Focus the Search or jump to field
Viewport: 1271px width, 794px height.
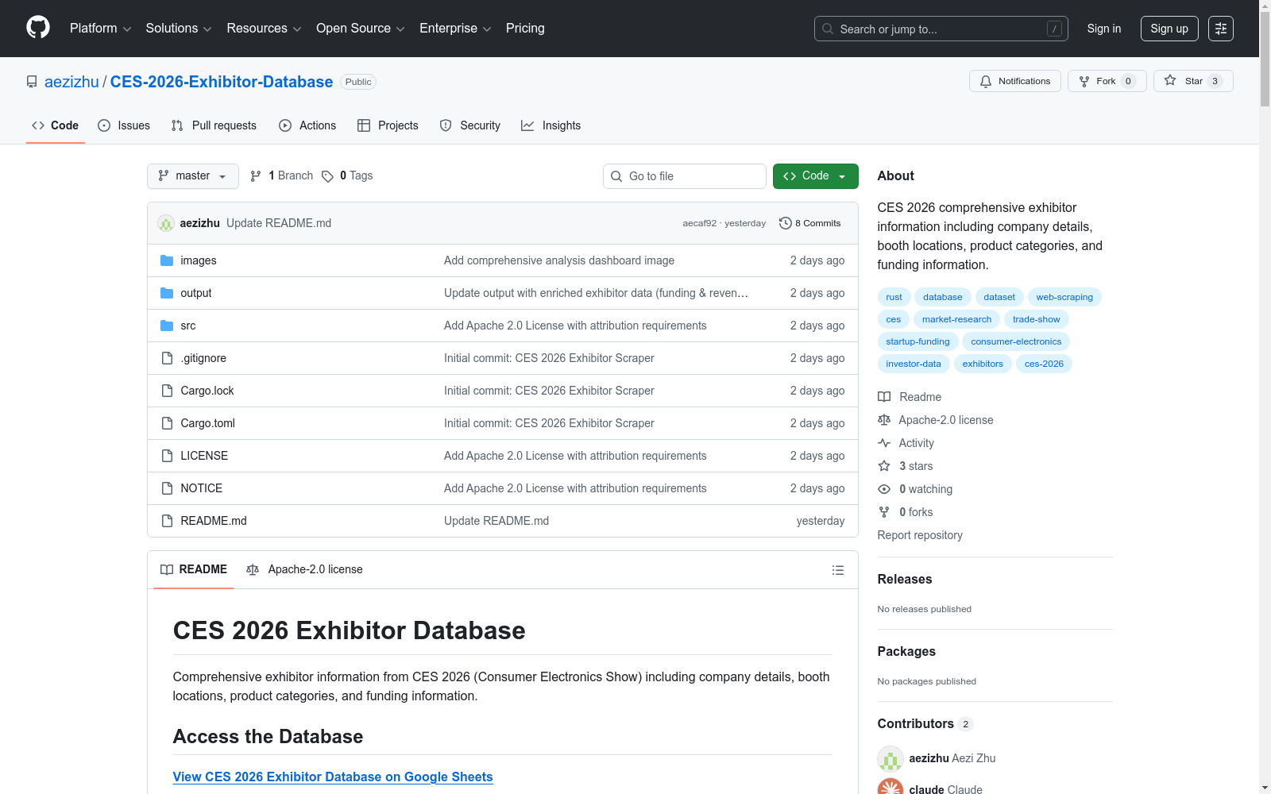(x=941, y=29)
